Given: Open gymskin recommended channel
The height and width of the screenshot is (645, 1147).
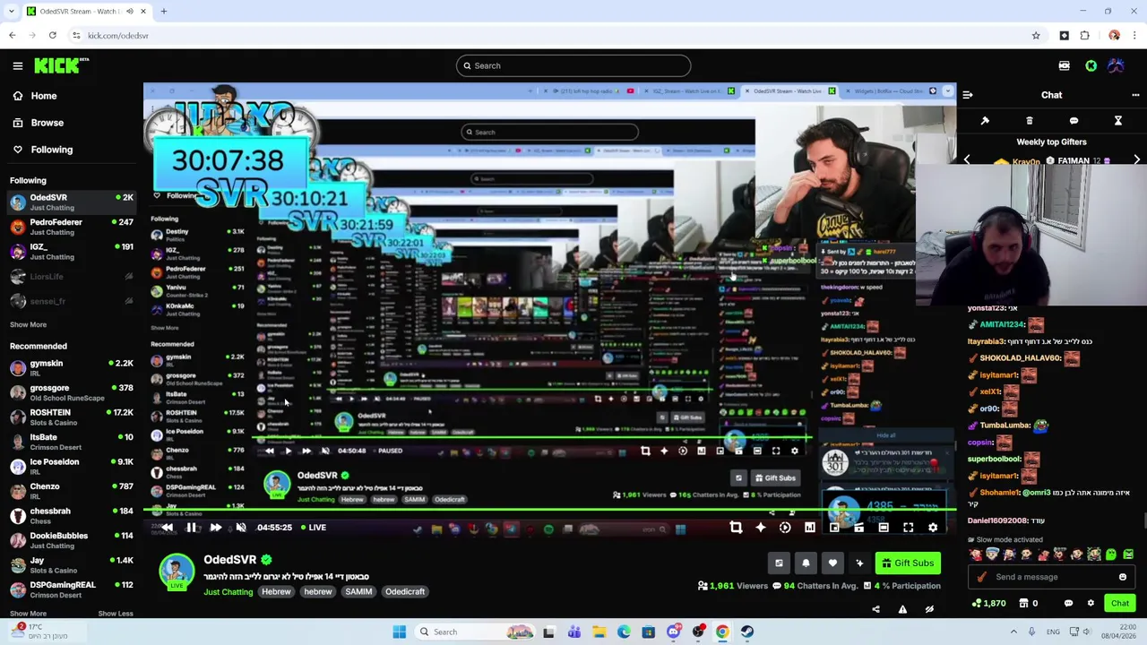Looking at the screenshot, I should pyautogui.click(x=71, y=368).
